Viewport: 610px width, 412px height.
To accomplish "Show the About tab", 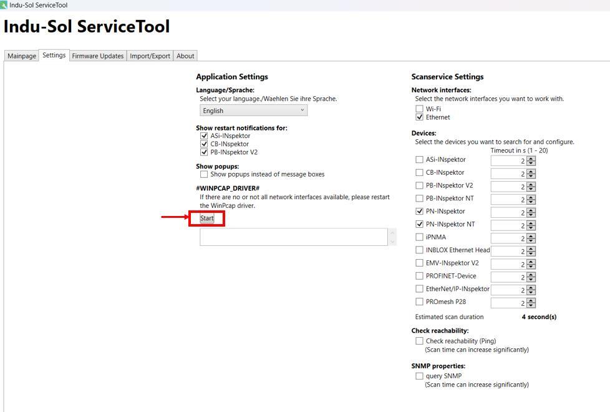I will click(185, 56).
